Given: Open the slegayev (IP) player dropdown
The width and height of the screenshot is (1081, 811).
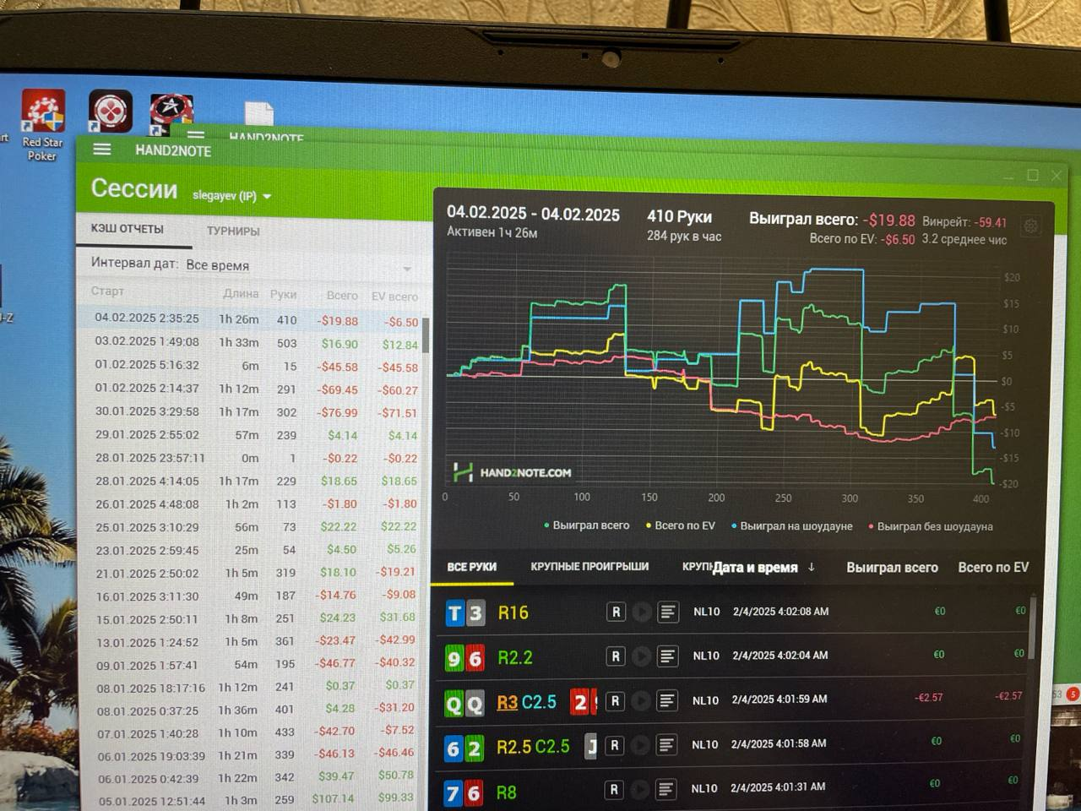Looking at the screenshot, I should pyautogui.click(x=232, y=195).
